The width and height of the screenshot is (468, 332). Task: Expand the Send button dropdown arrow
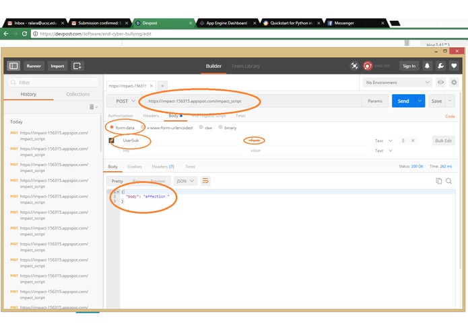point(420,101)
